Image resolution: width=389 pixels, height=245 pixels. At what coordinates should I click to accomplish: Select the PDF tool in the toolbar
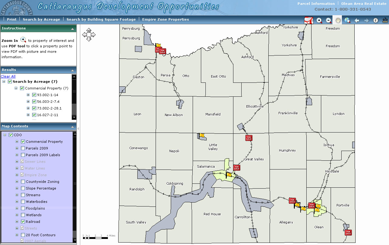click(309, 20)
